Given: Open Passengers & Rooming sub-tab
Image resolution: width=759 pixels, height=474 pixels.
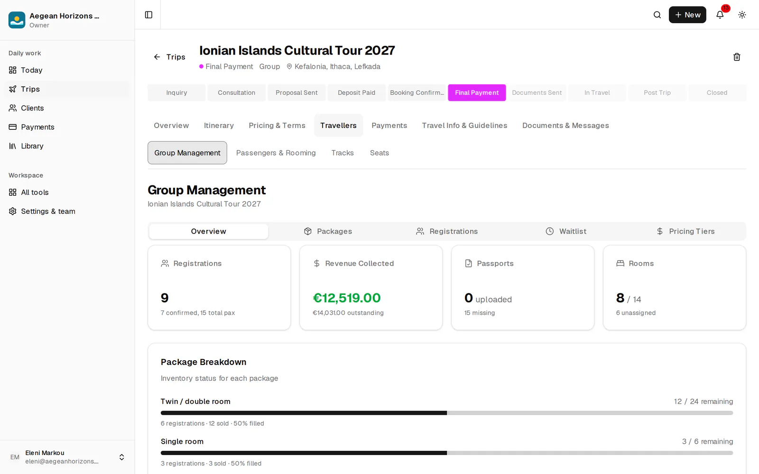Looking at the screenshot, I should 276,153.
